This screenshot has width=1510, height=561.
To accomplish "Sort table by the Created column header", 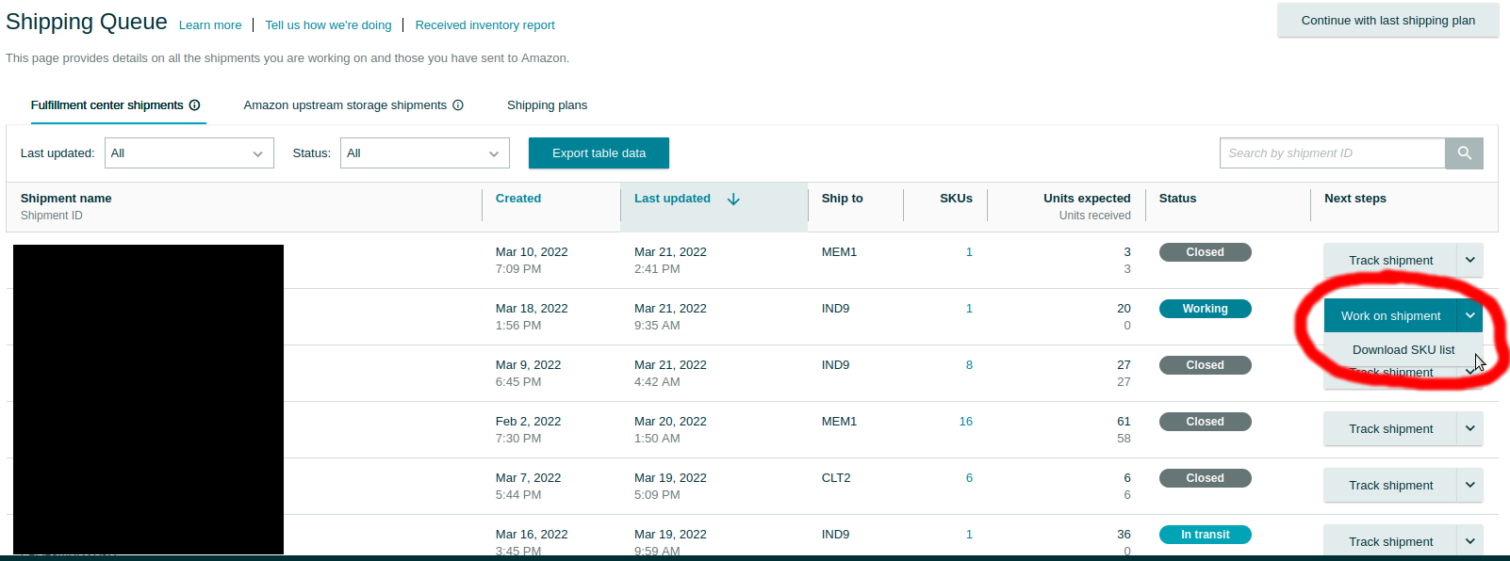I will coord(518,199).
